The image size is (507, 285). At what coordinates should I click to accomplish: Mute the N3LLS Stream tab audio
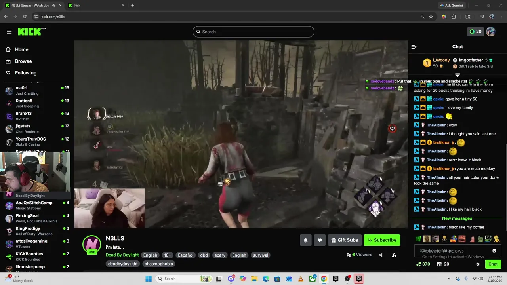point(53,6)
